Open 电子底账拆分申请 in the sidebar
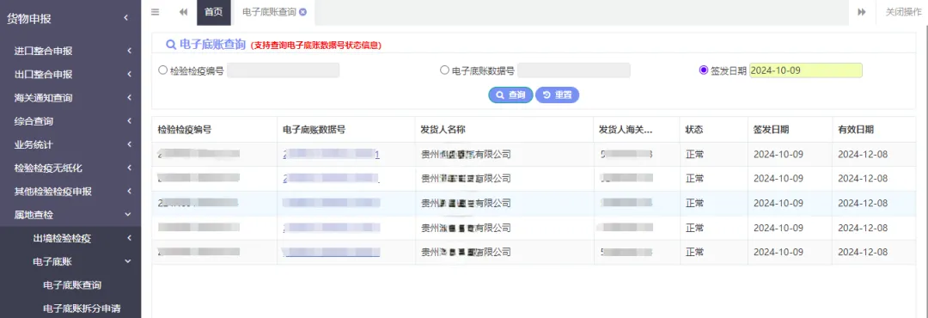This screenshot has width=928, height=318. (x=82, y=308)
